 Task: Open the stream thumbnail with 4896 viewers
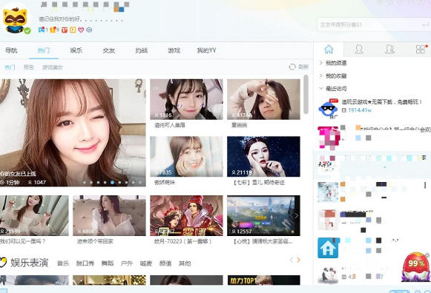point(109,215)
